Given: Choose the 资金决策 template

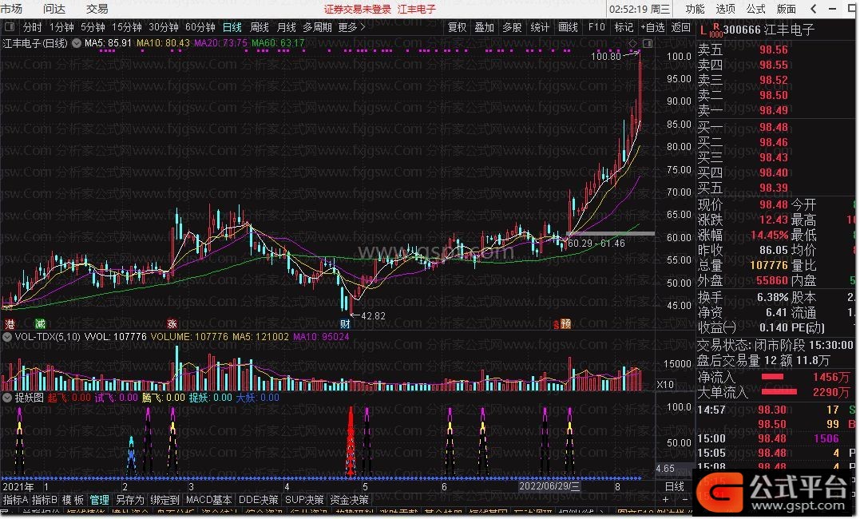Looking at the screenshot, I should tap(350, 501).
